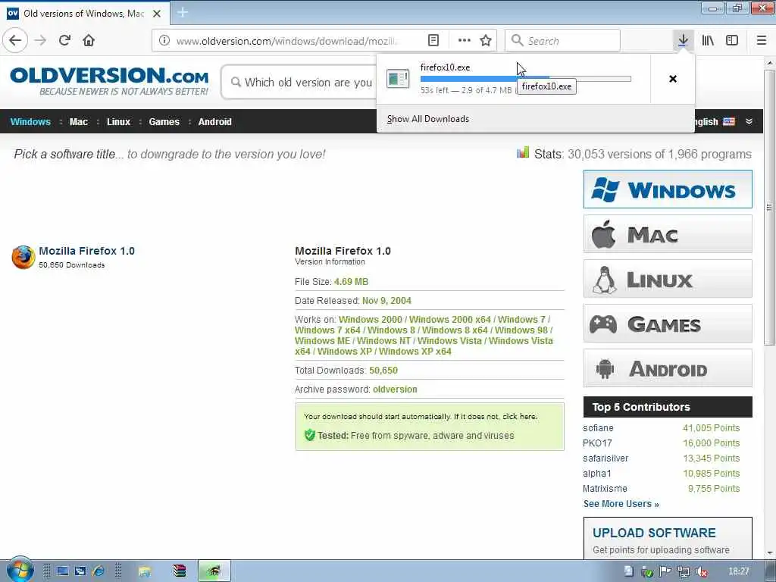Open the large Mac category button
776x582 pixels.
point(668,233)
